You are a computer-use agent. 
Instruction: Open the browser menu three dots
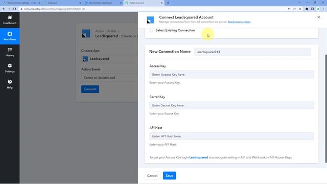click(x=323, y=9)
